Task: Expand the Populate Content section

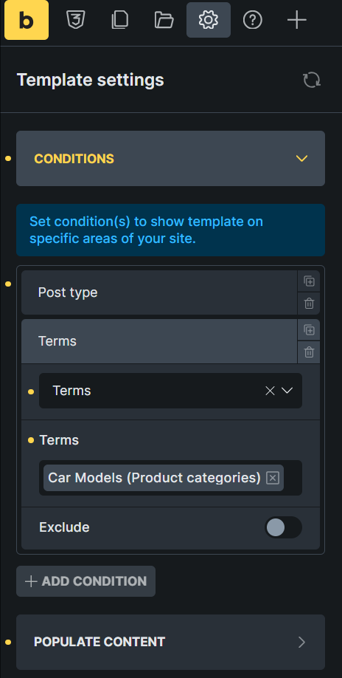Action: coord(171,642)
